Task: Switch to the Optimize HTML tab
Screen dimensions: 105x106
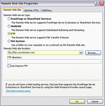Action: click(x=31, y=10)
